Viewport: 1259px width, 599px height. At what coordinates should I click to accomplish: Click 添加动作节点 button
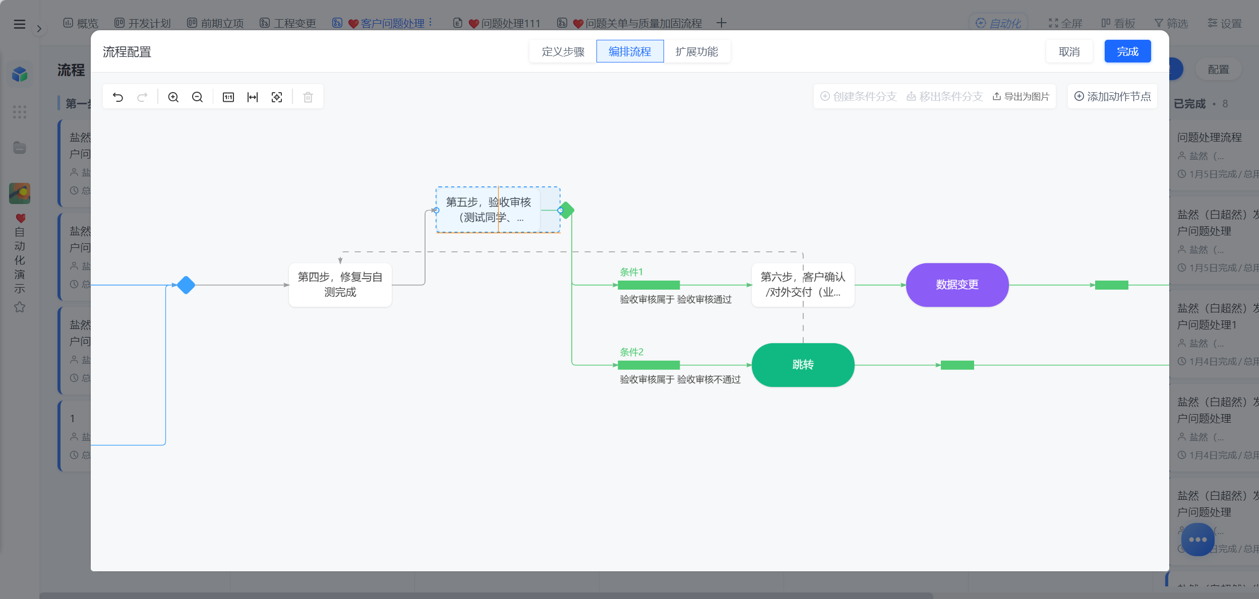click(1112, 96)
